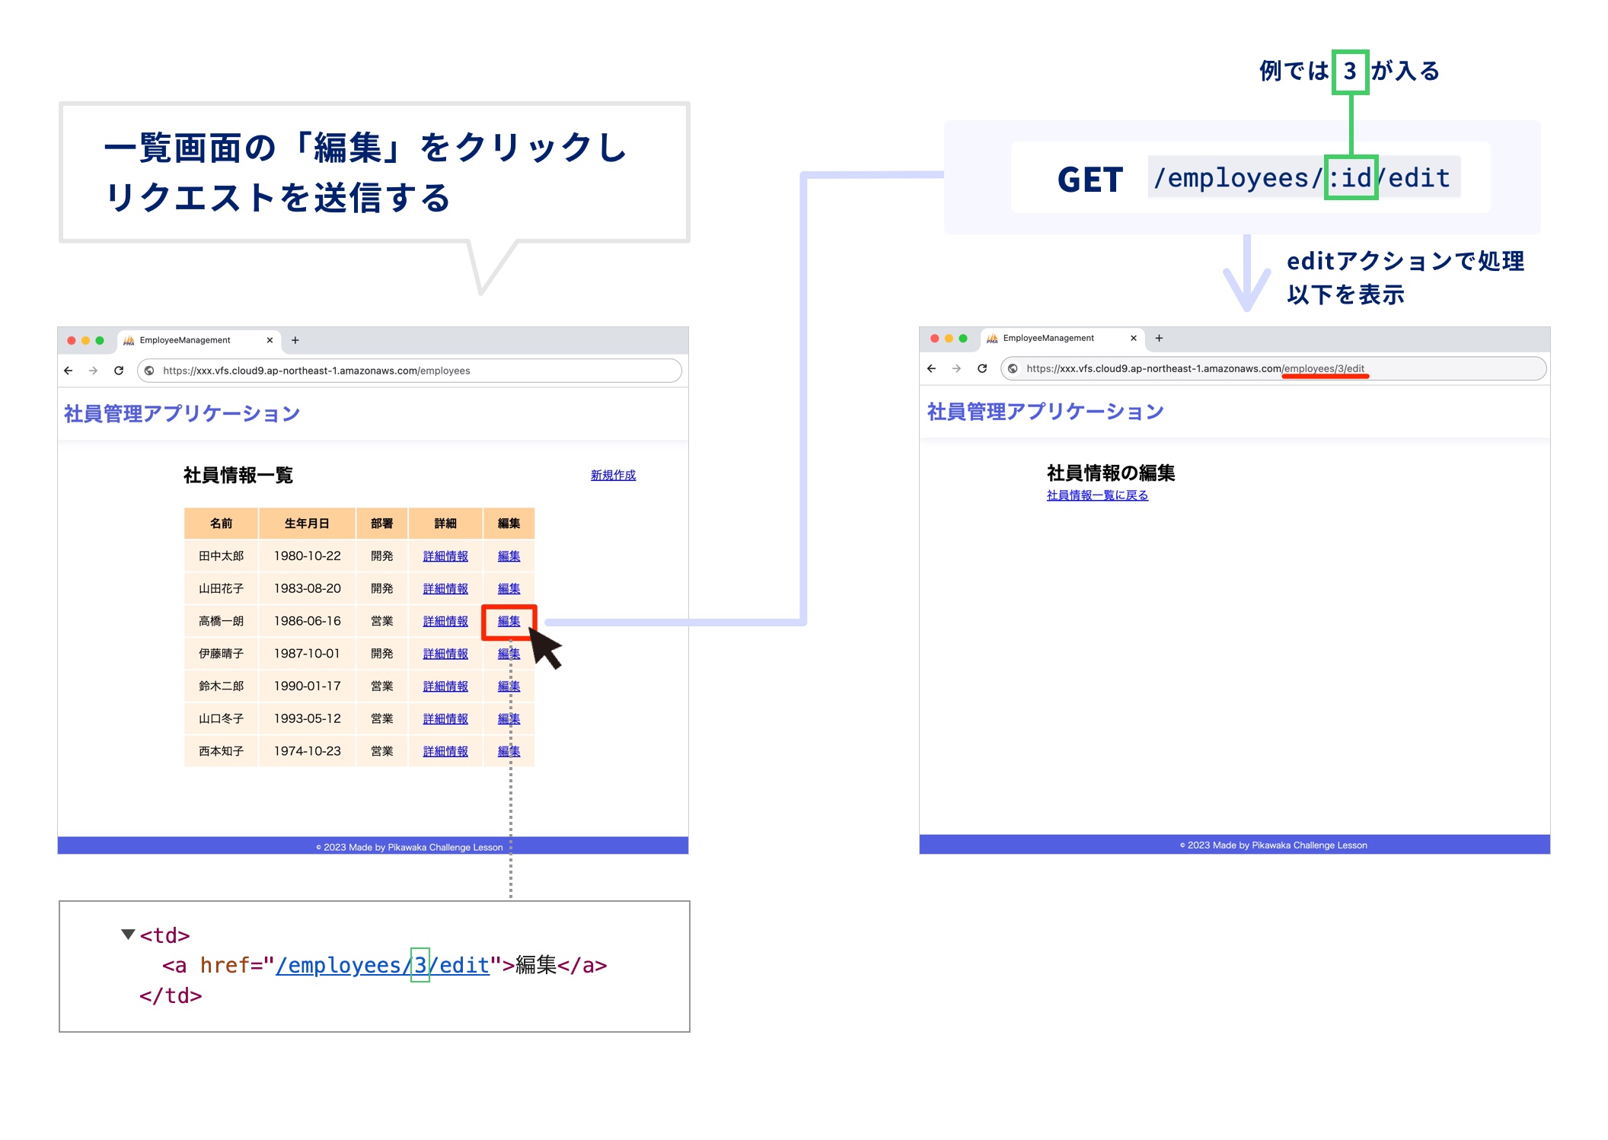Open new tab with plus in left browser
This screenshot has width=1608, height=1140.
(295, 340)
